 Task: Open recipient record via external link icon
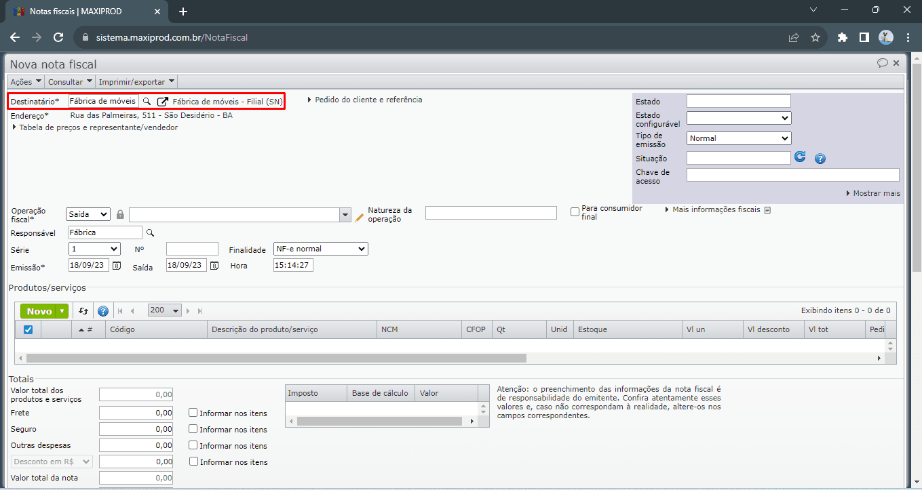(163, 102)
